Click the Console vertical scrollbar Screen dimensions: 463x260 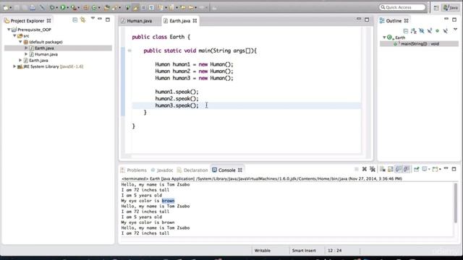[x=456, y=203]
